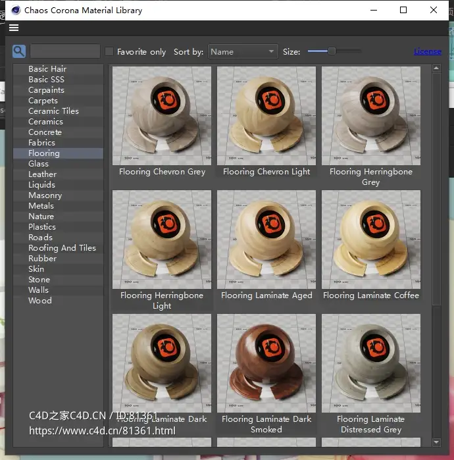Select the Walls category
This screenshot has height=460, width=454.
tap(58, 290)
